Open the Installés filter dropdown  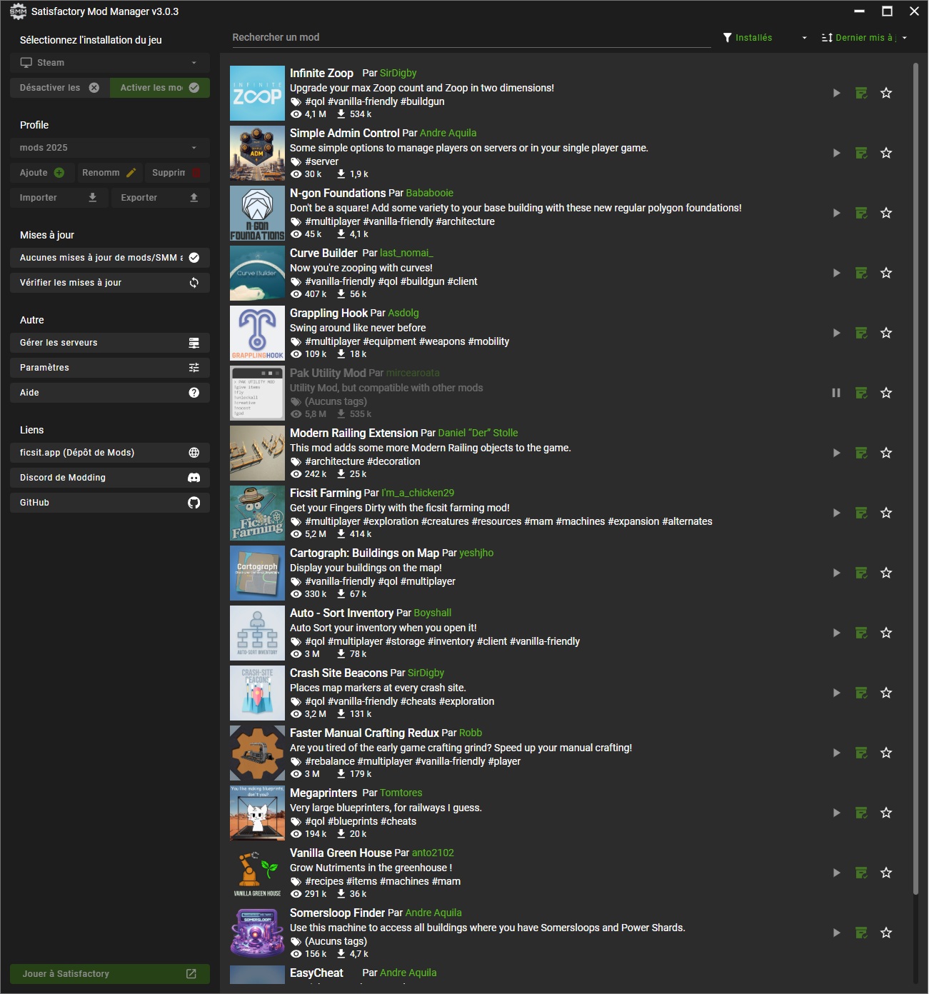point(765,38)
